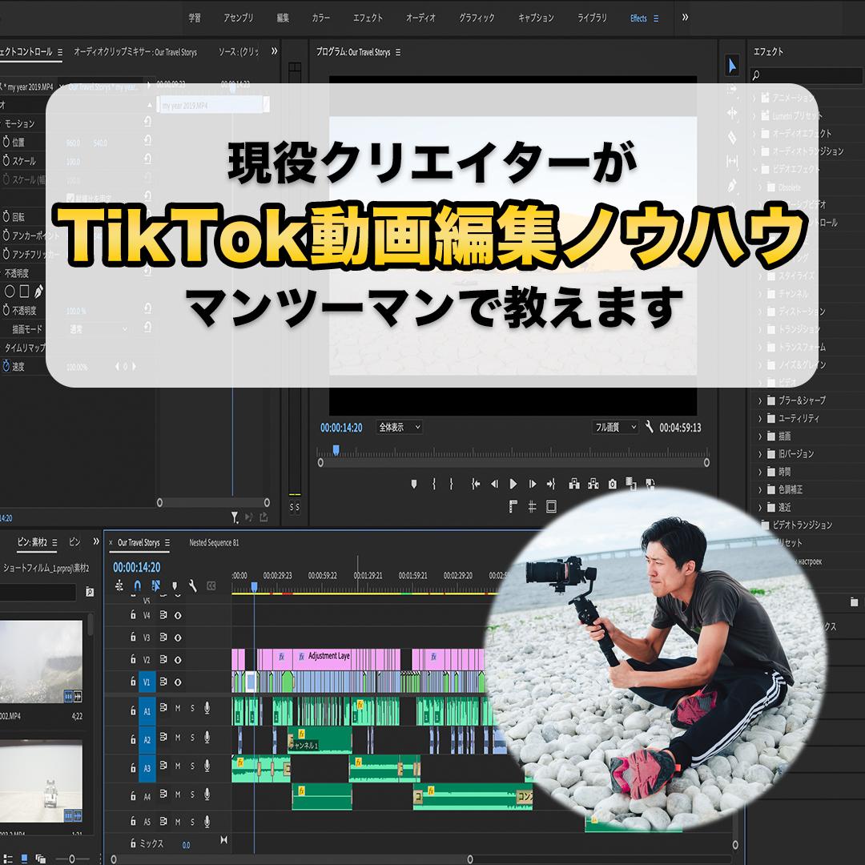The height and width of the screenshot is (865, 865).
Task: Export frame with the camera icon
Action: (613, 485)
